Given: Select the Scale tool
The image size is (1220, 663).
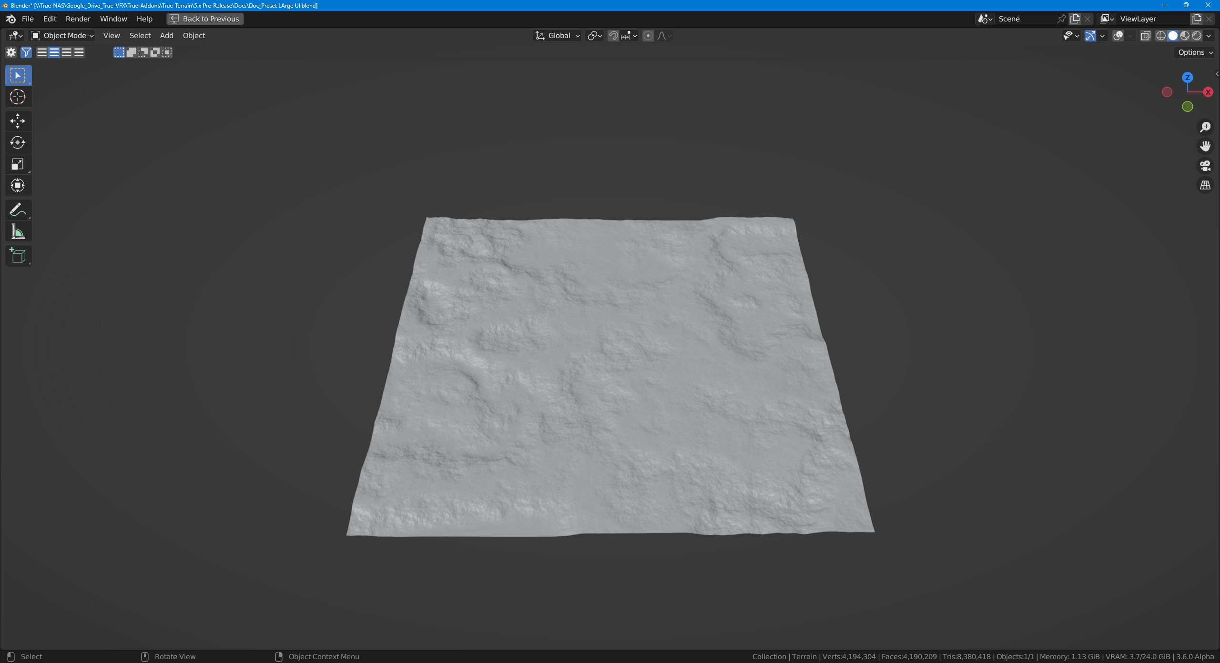Looking at the screenshot, I should (18, 164).
